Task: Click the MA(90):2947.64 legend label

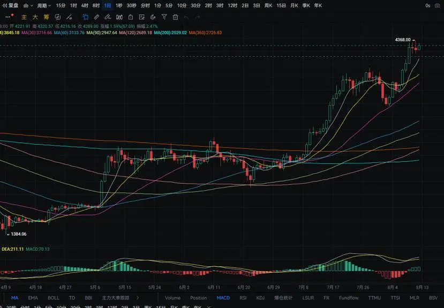Action: coord(102,33)
